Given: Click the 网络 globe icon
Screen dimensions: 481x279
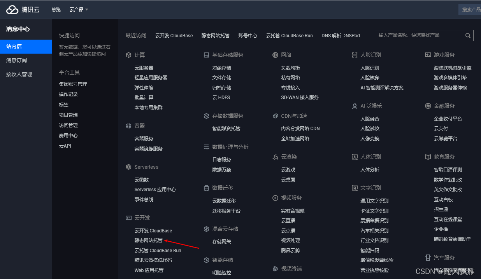Looking at the screenshot, I should pyautogui.click(x=276, y=55).
